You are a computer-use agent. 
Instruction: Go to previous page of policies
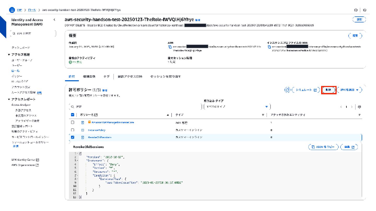coord(341,107)
